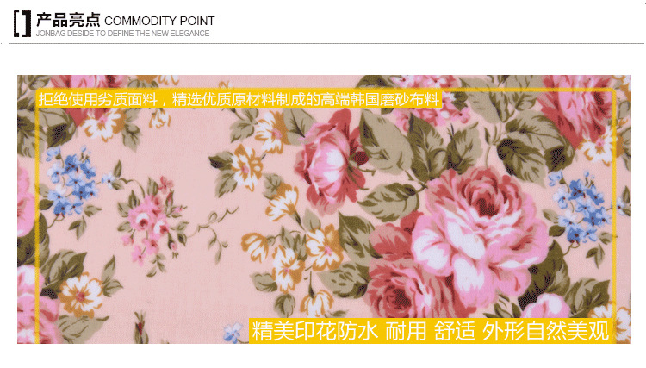Select the 产品亮点 heading text

[x=68, y=20]
